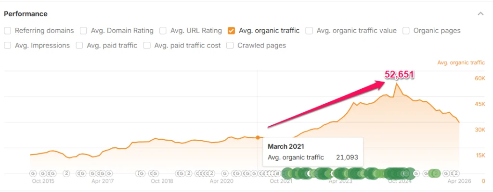Collapse the Performance panel chevron
Screen dimensions: 493x192
click(480, 14)
